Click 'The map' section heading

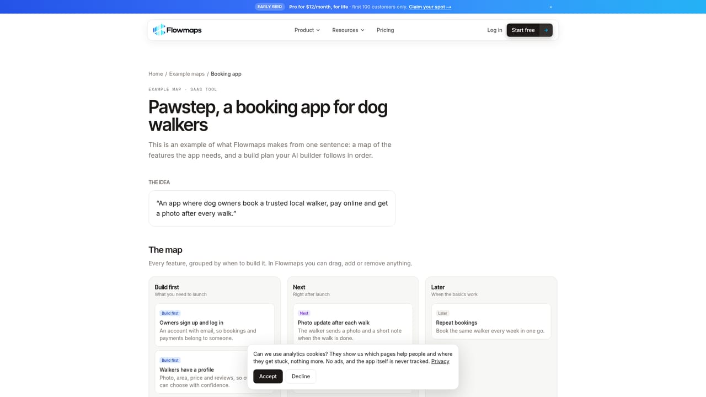click(165, 250)
